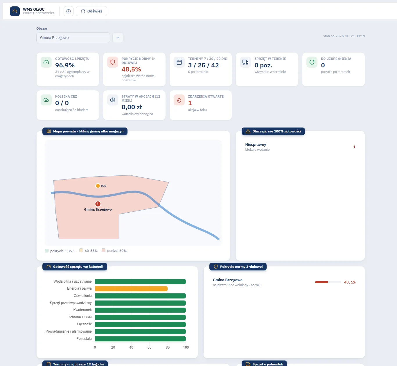Click the calendar icon on Terminy card

(179, 62)
